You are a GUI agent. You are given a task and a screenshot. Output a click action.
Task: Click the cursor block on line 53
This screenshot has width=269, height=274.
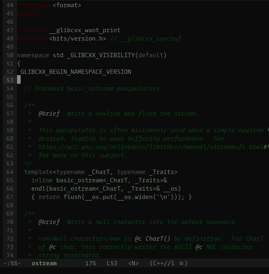pos(19,80)
